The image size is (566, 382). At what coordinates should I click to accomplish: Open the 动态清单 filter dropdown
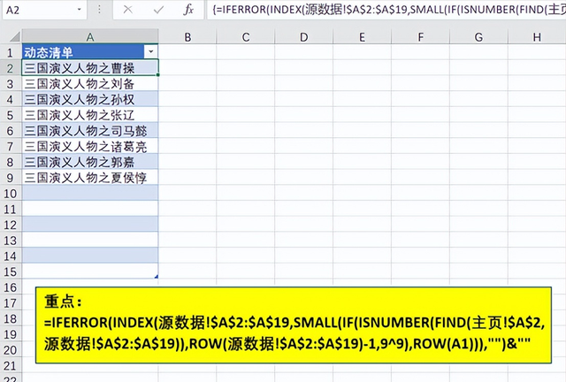click(x=151, y=52)
